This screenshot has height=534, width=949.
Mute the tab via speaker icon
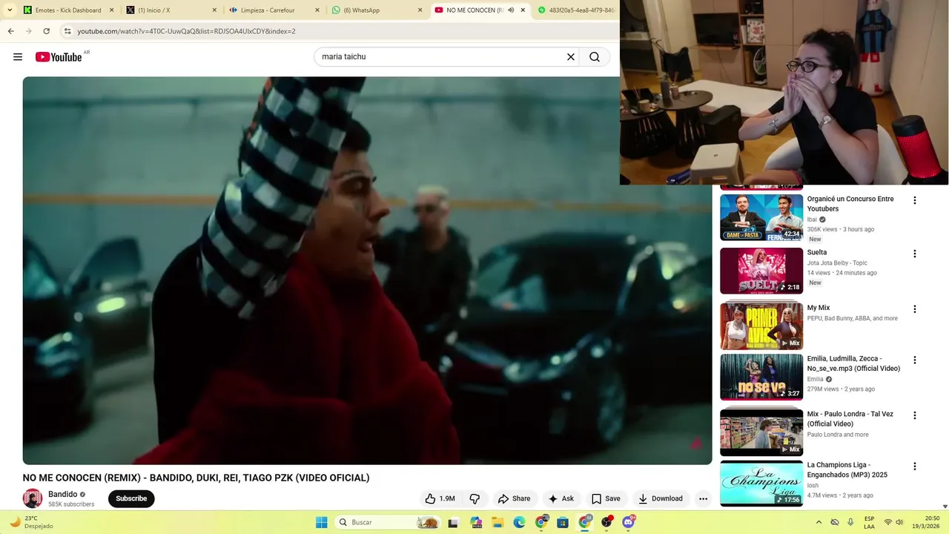tap(511, 10)
